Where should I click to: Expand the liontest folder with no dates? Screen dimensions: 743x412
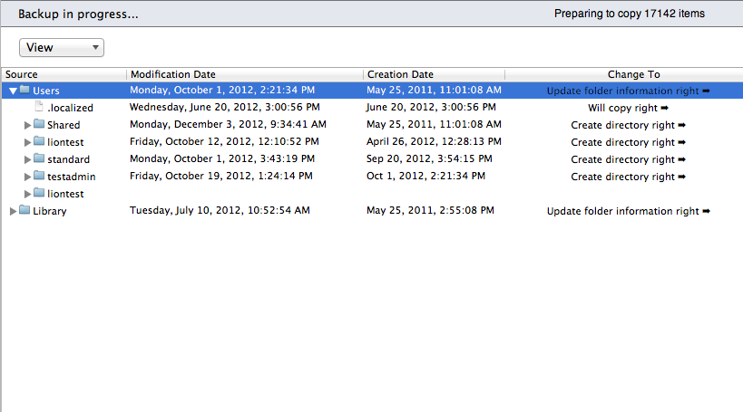tap(27, 194)
